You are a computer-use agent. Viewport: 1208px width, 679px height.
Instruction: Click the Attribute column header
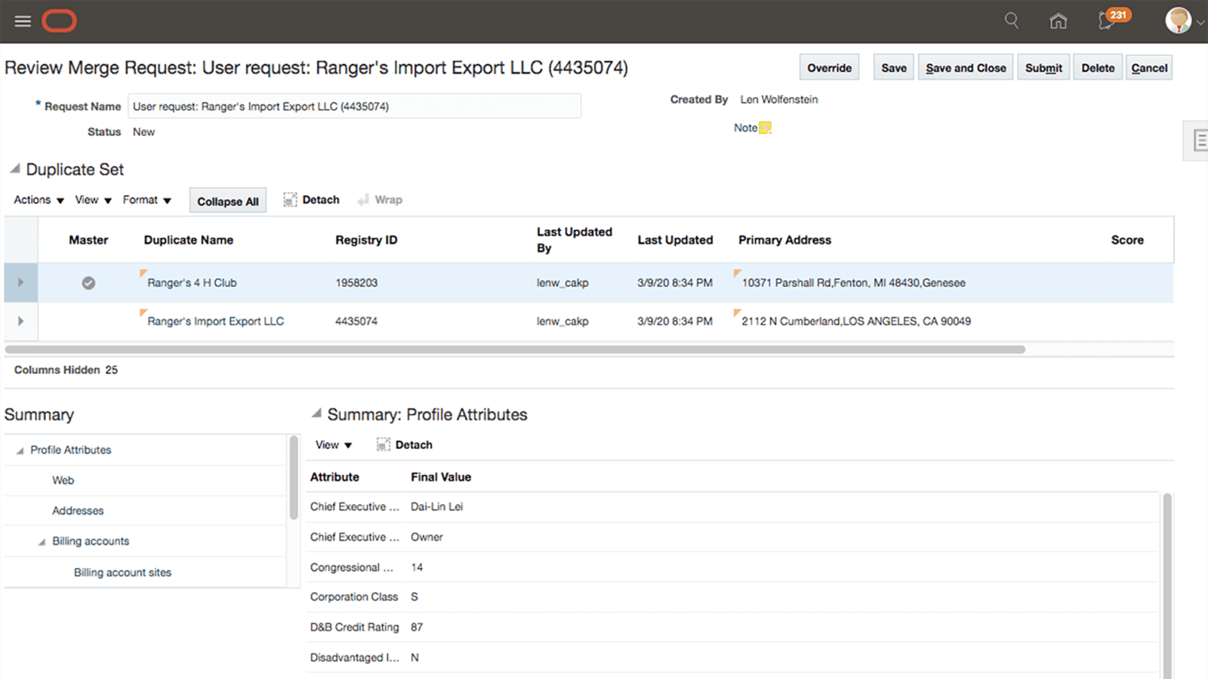point(334,477)
